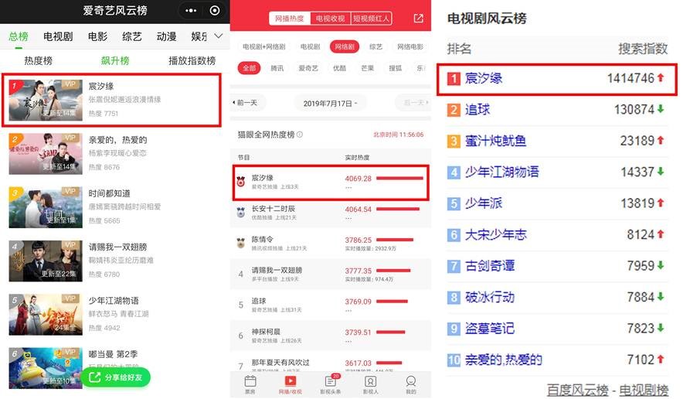Open the 少年江湖物语 link in Baidu ranking
The height and width of the screenshot is (399, 690).
tap(502, 172)
